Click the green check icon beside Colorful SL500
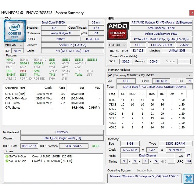This screenshot has height=194, width=194. point(7,161)
